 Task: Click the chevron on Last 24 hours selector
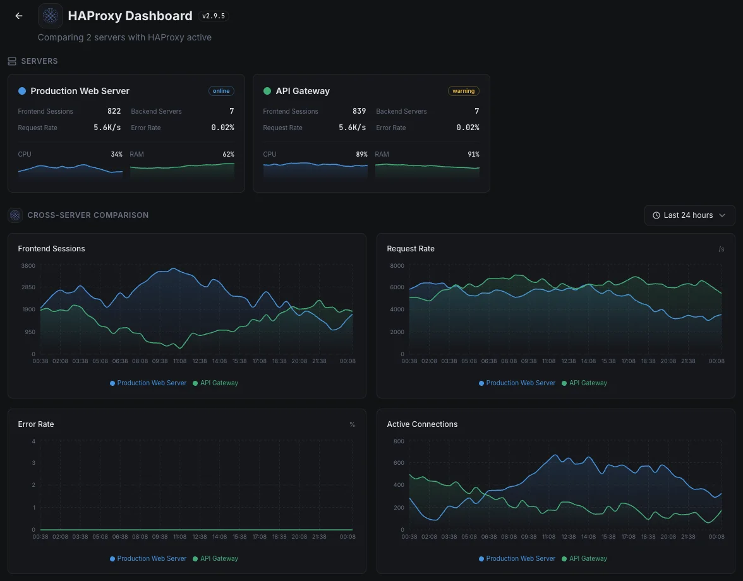(722, 215)
